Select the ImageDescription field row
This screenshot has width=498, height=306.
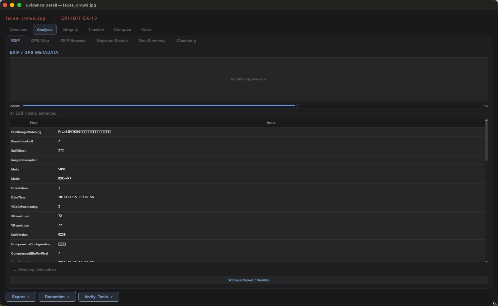247,160
